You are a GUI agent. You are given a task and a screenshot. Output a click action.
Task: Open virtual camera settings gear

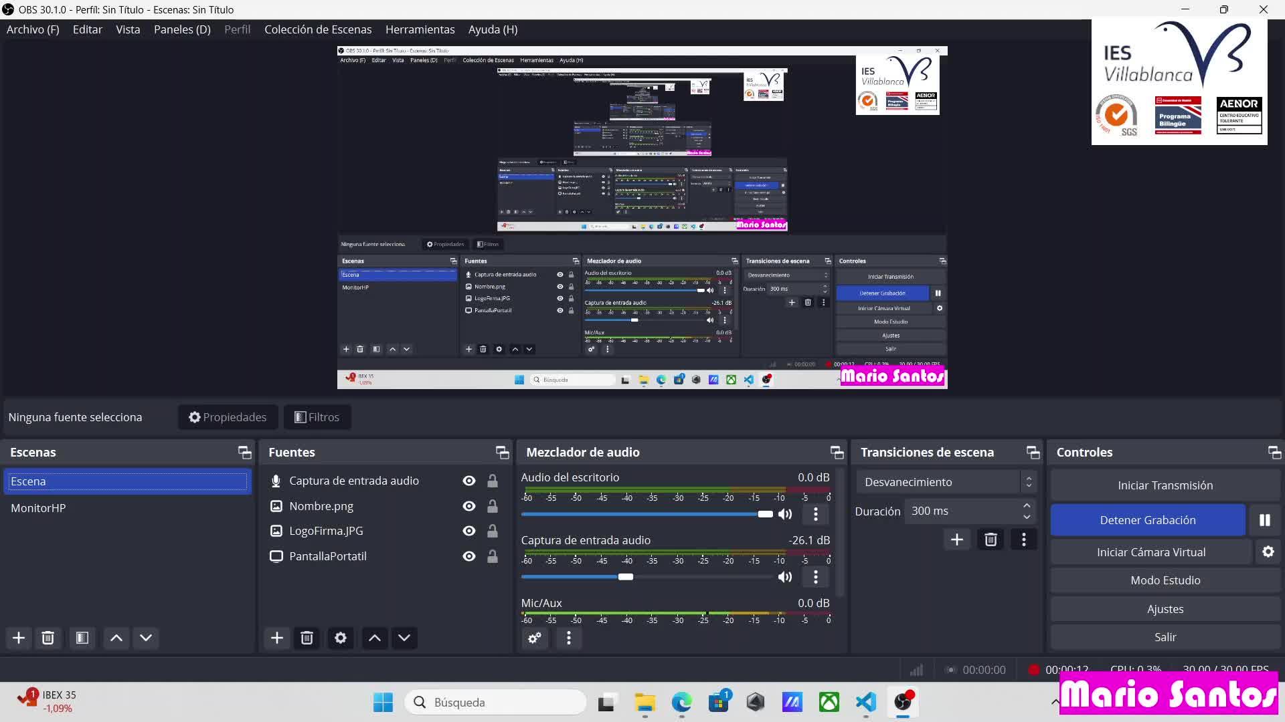point(1268,552)
